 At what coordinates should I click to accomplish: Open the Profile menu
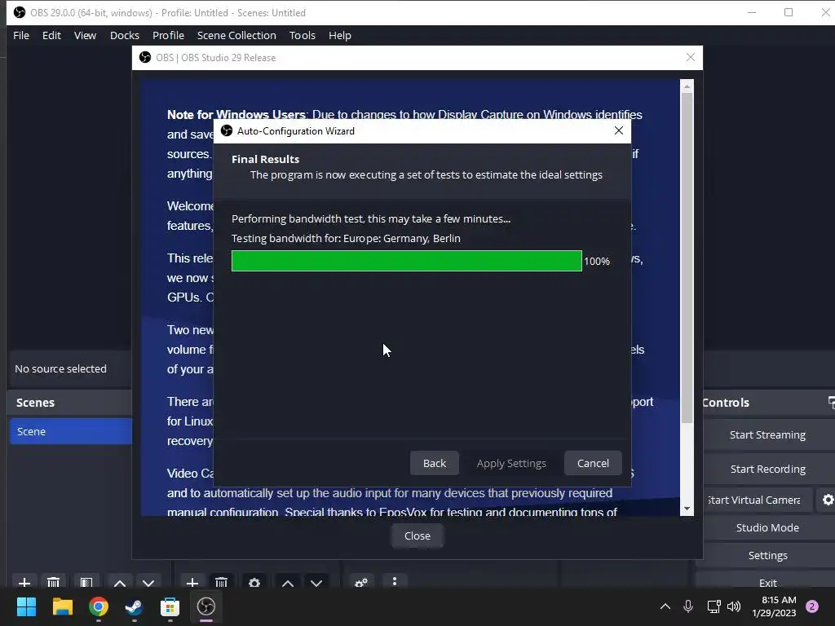[x=168, y=35]
